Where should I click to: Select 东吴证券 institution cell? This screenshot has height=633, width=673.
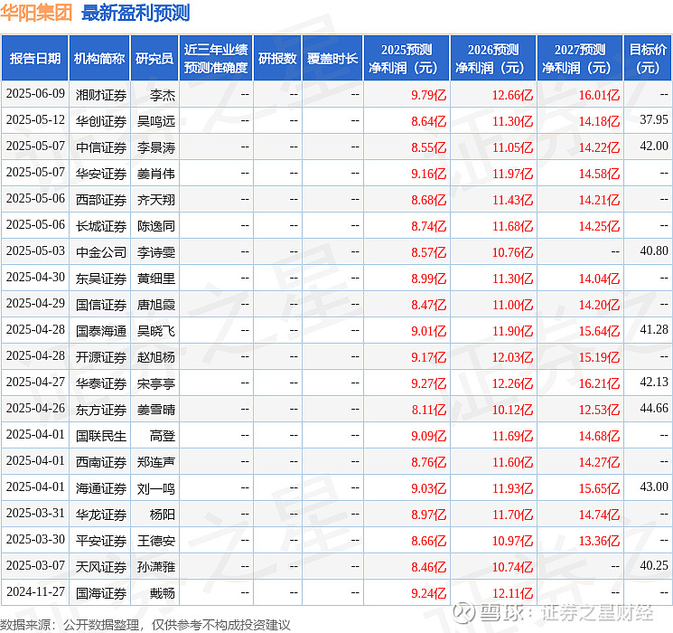[101, 278]
